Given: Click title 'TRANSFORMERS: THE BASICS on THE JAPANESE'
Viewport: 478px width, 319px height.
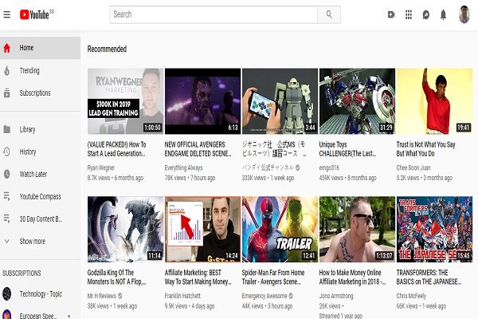Looking at the screenshot, I should 429,278.
